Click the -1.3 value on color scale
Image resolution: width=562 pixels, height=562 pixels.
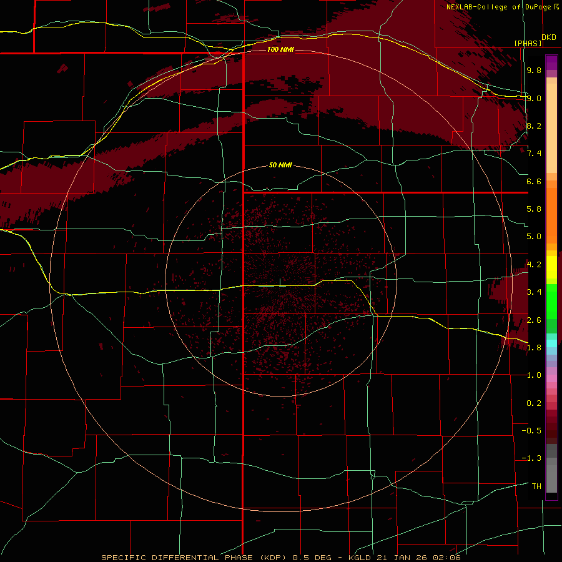pos(531,458)
